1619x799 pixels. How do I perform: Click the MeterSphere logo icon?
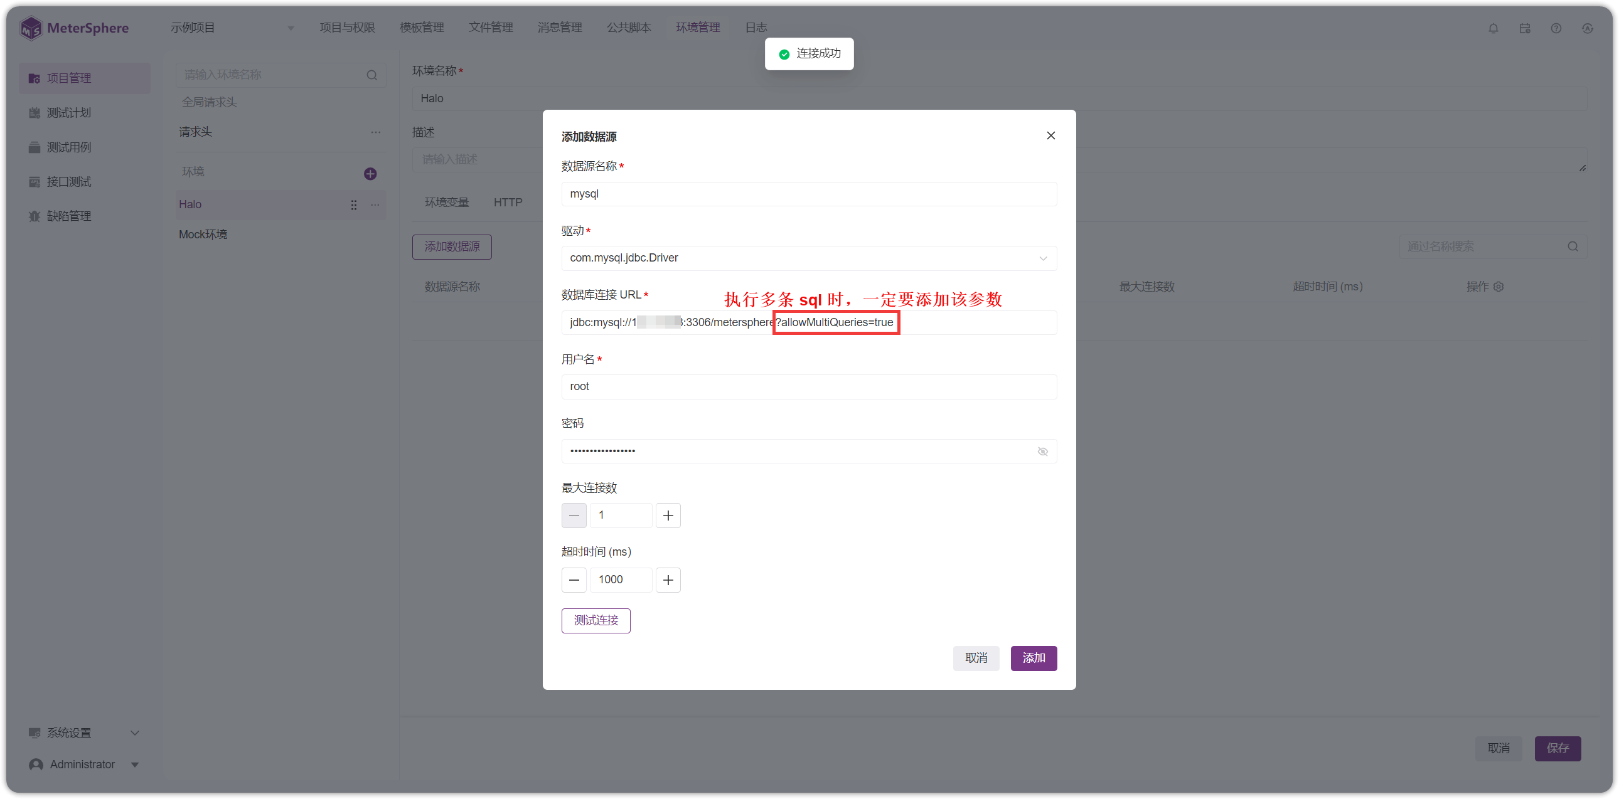point(30,28)
